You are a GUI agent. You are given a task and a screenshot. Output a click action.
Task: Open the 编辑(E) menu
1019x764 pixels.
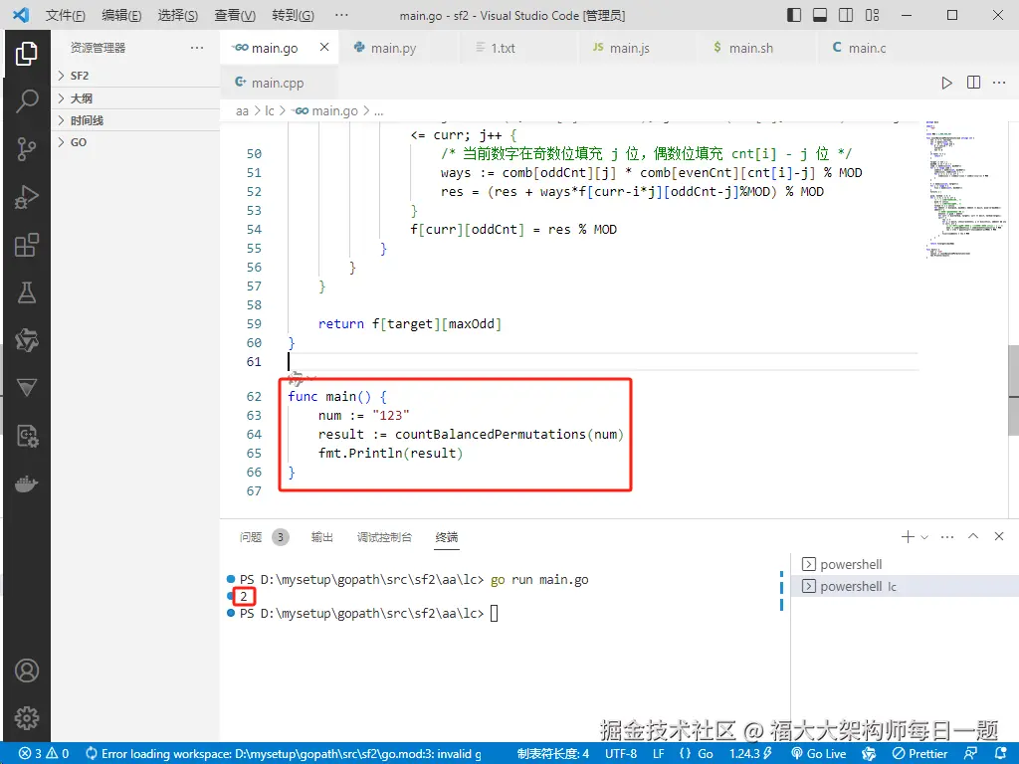121,15
